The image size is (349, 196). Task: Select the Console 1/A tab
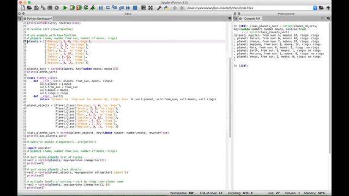(x=250, y=19)
